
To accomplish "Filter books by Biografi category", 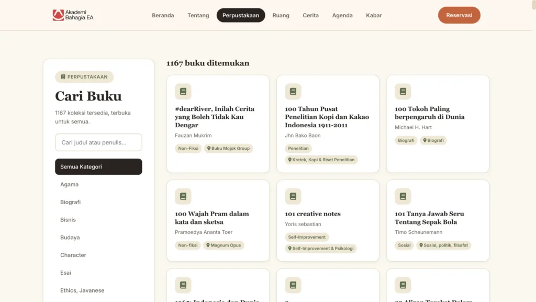I will (x=98, y=202).
